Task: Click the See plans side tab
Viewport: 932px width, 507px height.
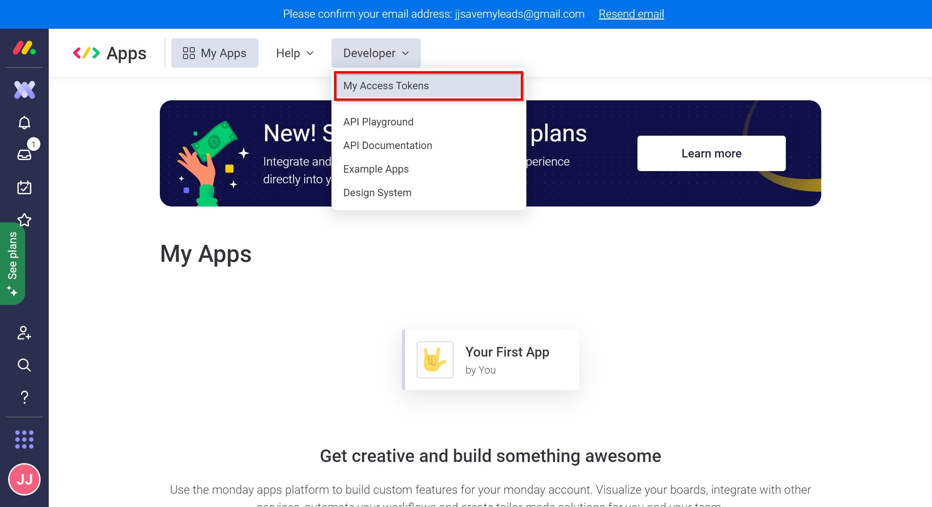Action: point(13,263)
